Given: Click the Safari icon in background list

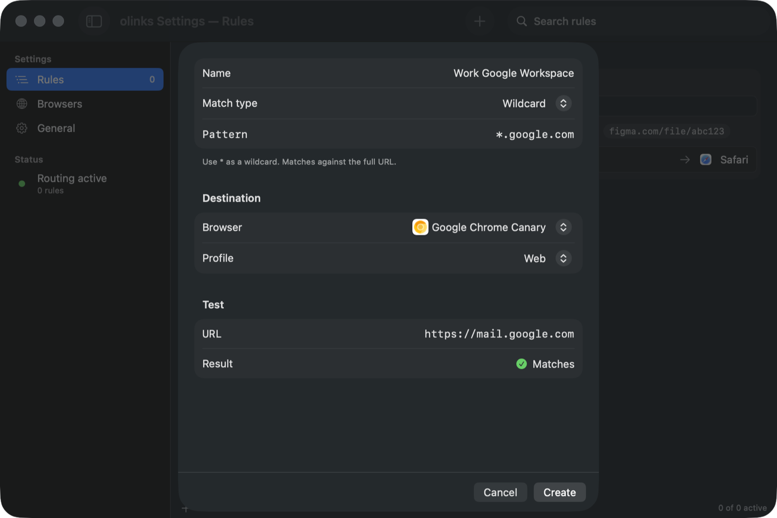Looking at the screenshot, I should [706, 159].
